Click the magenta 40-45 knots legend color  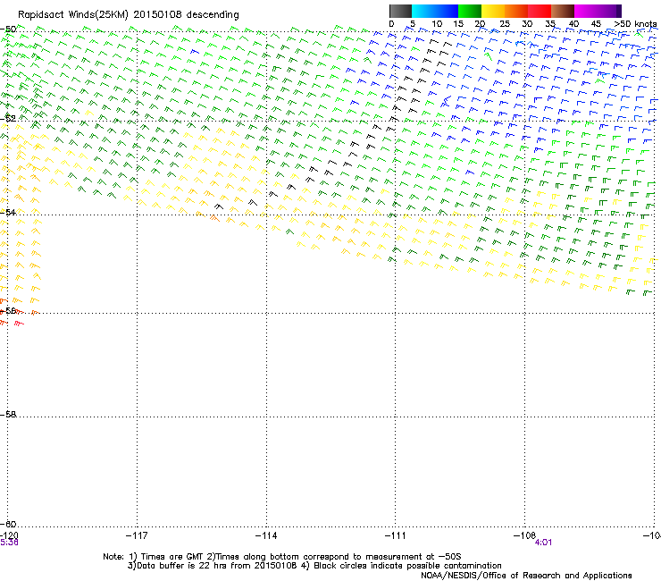coord(586,11)
